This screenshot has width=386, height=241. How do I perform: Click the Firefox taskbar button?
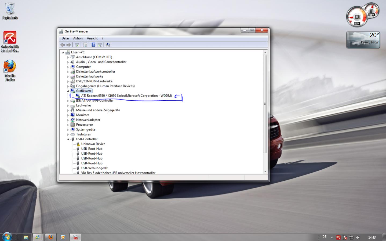click(x=50, y=237)
